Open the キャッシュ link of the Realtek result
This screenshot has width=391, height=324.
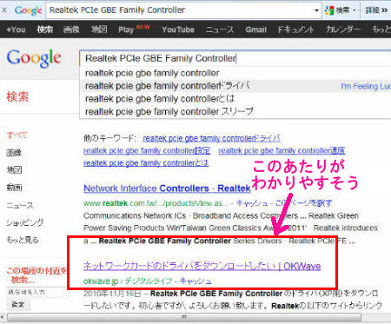[x=252, y=203]
